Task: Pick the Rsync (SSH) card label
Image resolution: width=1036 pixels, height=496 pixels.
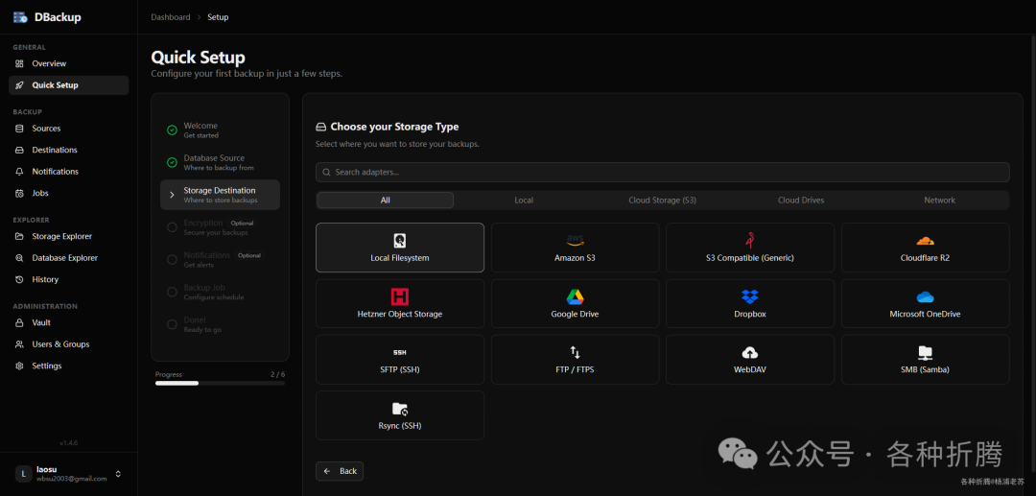Action: tap(400, 426)
